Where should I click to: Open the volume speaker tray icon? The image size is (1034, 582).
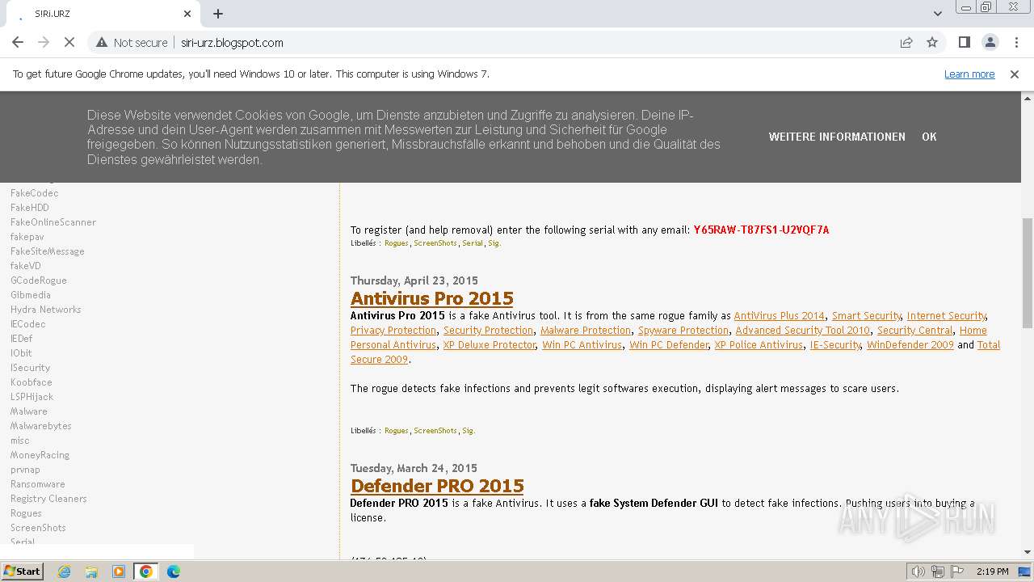(918, 571)
